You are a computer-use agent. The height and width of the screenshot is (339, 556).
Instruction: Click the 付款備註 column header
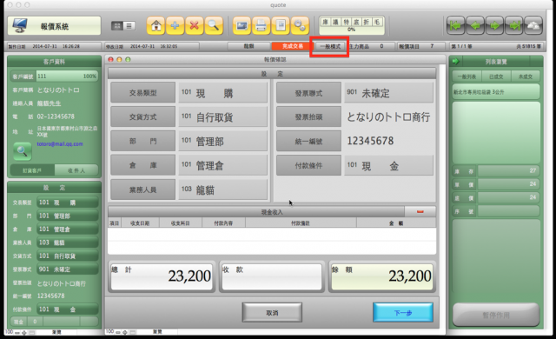click(301, 223)
